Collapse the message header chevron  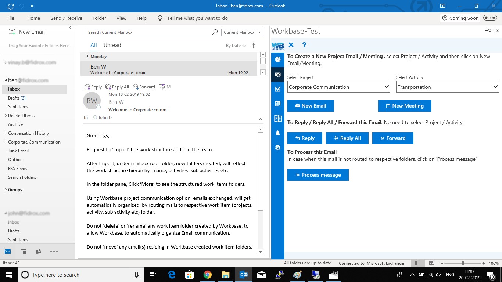(260, 119)
